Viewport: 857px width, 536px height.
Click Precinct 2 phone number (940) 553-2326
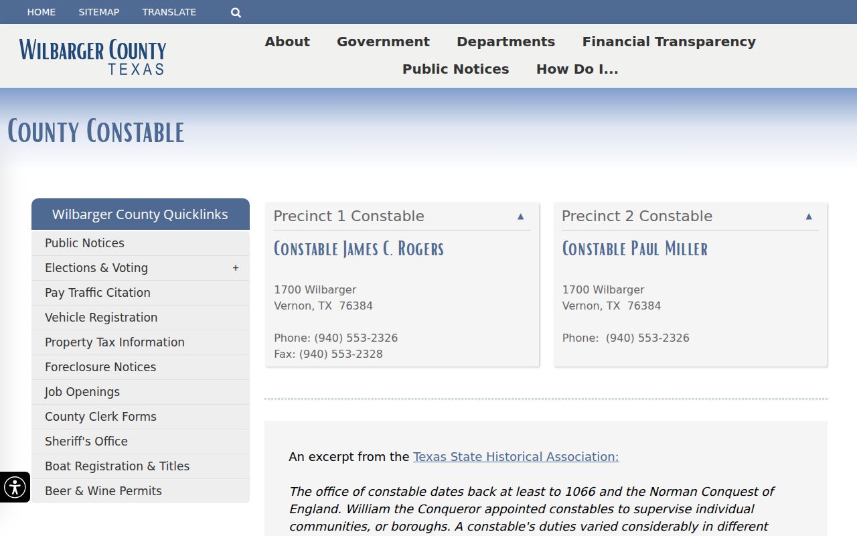click(647, 338)
